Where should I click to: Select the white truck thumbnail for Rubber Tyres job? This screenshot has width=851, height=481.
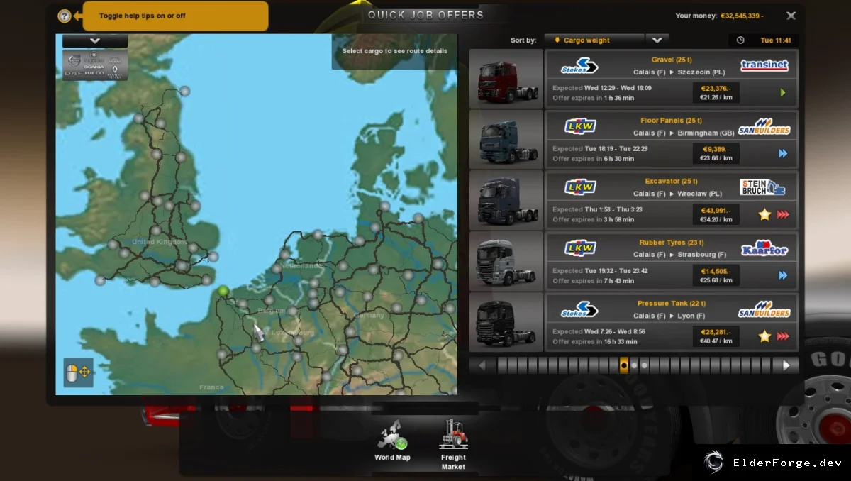point(506,262)
